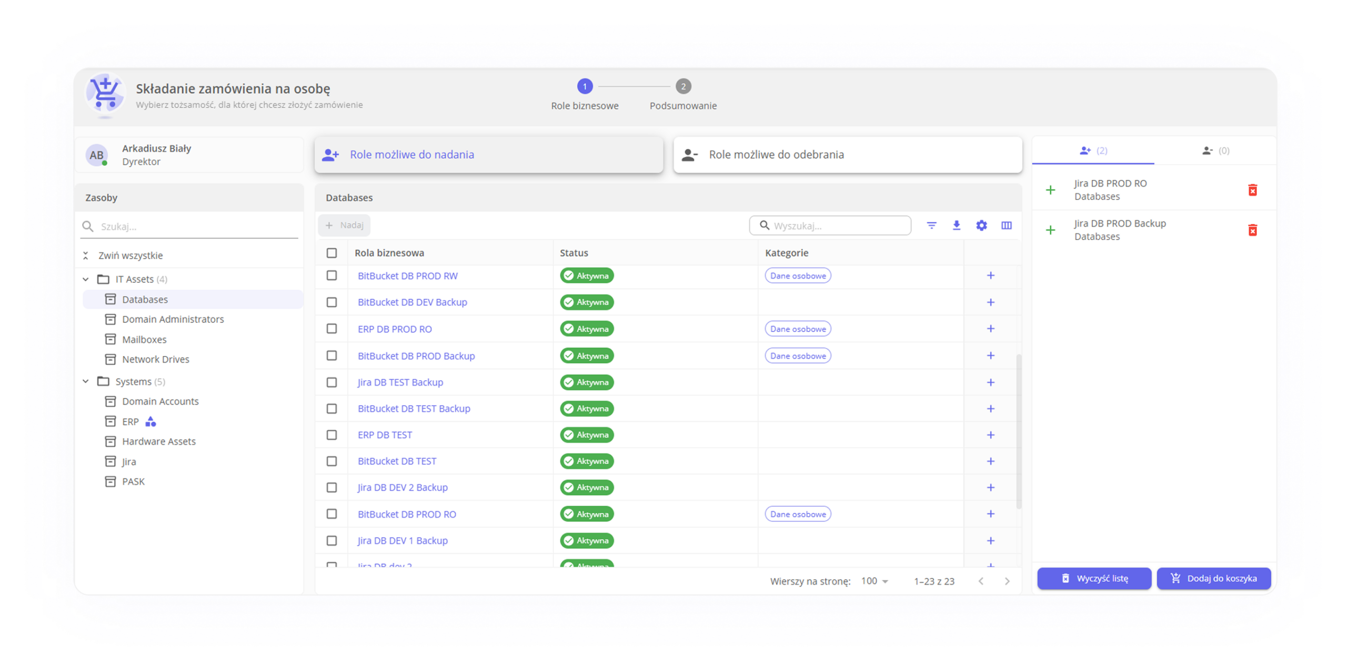Click the column layout icon
This screenshot has width=1347, height=671.
[1006, 226]
